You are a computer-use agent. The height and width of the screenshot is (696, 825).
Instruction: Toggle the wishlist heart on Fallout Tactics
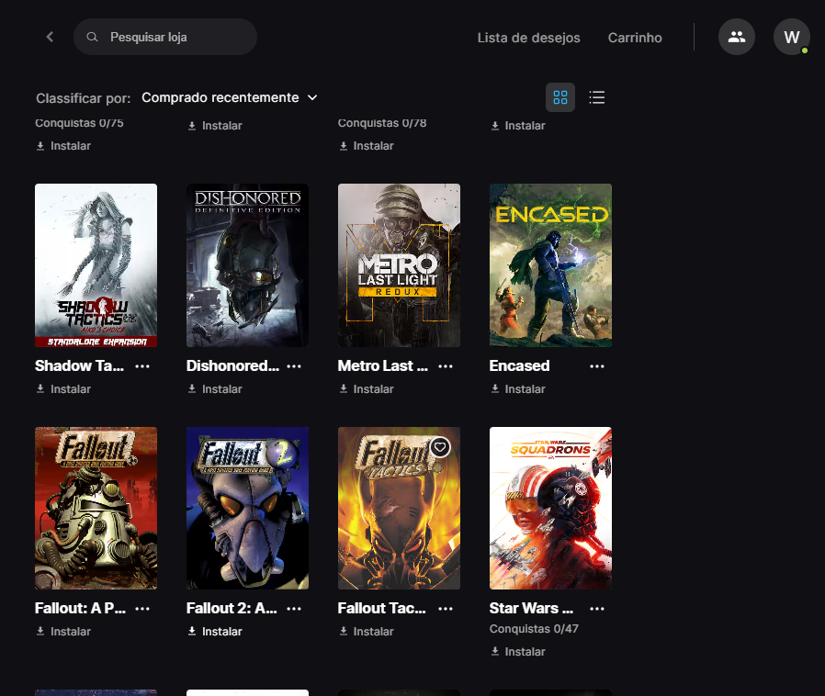tap(440, 447)
